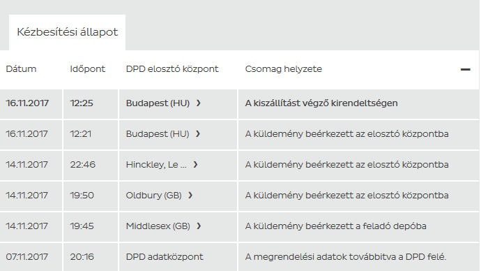Select the 07.11.2017 date cell
481x271 pixels.
27,257
